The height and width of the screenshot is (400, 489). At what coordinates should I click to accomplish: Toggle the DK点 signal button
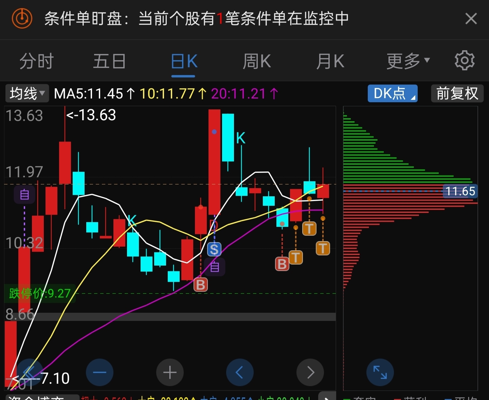pyautogui.click(x=393, y=93)
